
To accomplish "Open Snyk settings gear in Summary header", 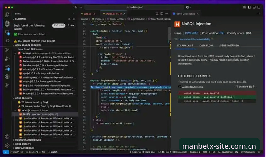I will tap(74, 19).
